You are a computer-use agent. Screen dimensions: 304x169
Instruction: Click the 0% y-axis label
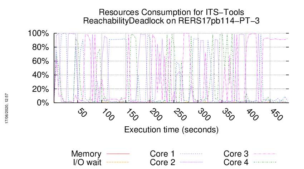(43, 102)
